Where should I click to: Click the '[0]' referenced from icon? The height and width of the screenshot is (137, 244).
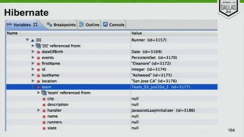(38, 46)
